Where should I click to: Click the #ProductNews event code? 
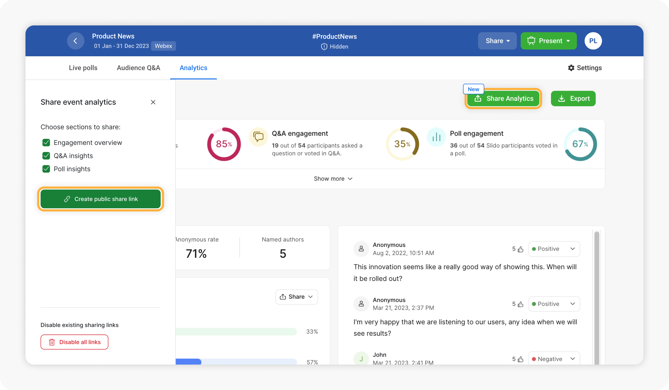pos(334,37)
